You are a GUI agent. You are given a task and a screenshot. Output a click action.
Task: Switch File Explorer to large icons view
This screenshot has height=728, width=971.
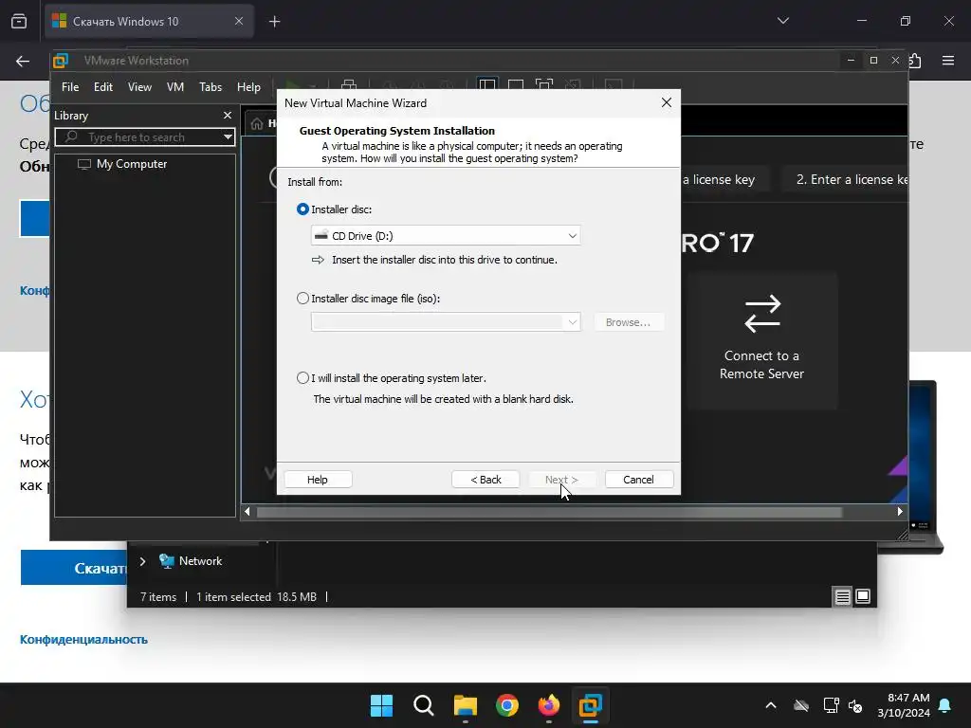[x=863, y=597]
